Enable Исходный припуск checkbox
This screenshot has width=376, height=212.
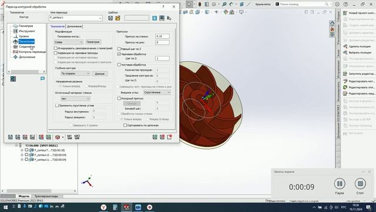pyautogui.click(x=119, y=98)
